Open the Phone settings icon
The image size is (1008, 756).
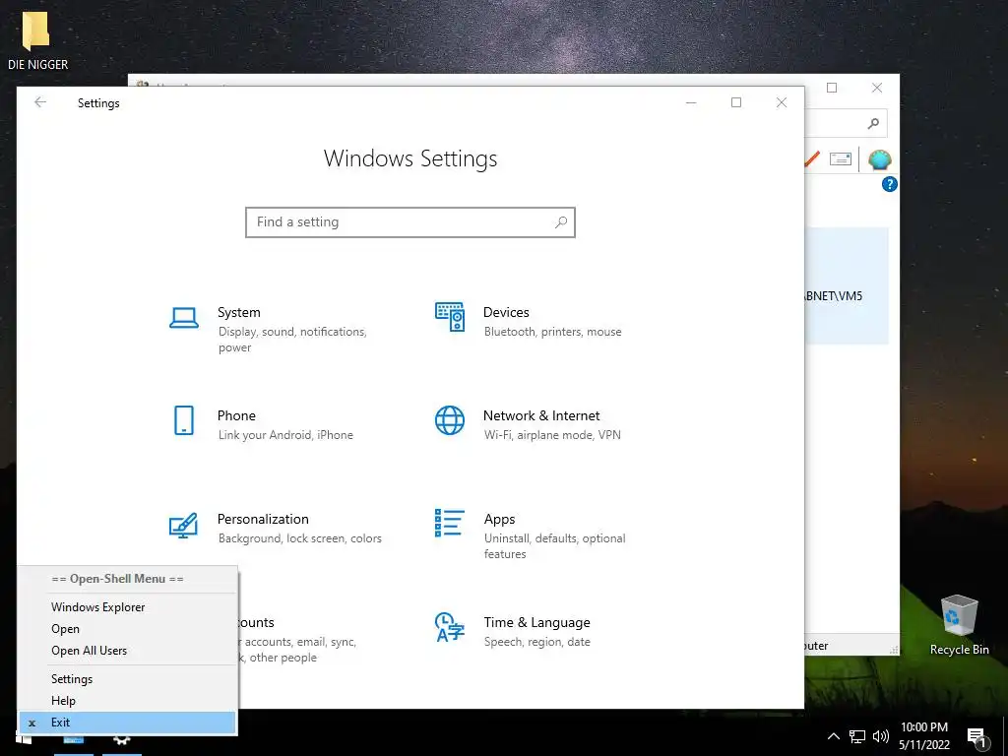coord(184,420)
